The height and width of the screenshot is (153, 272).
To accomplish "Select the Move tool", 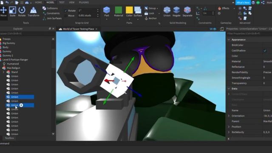I will click(3, 12).
